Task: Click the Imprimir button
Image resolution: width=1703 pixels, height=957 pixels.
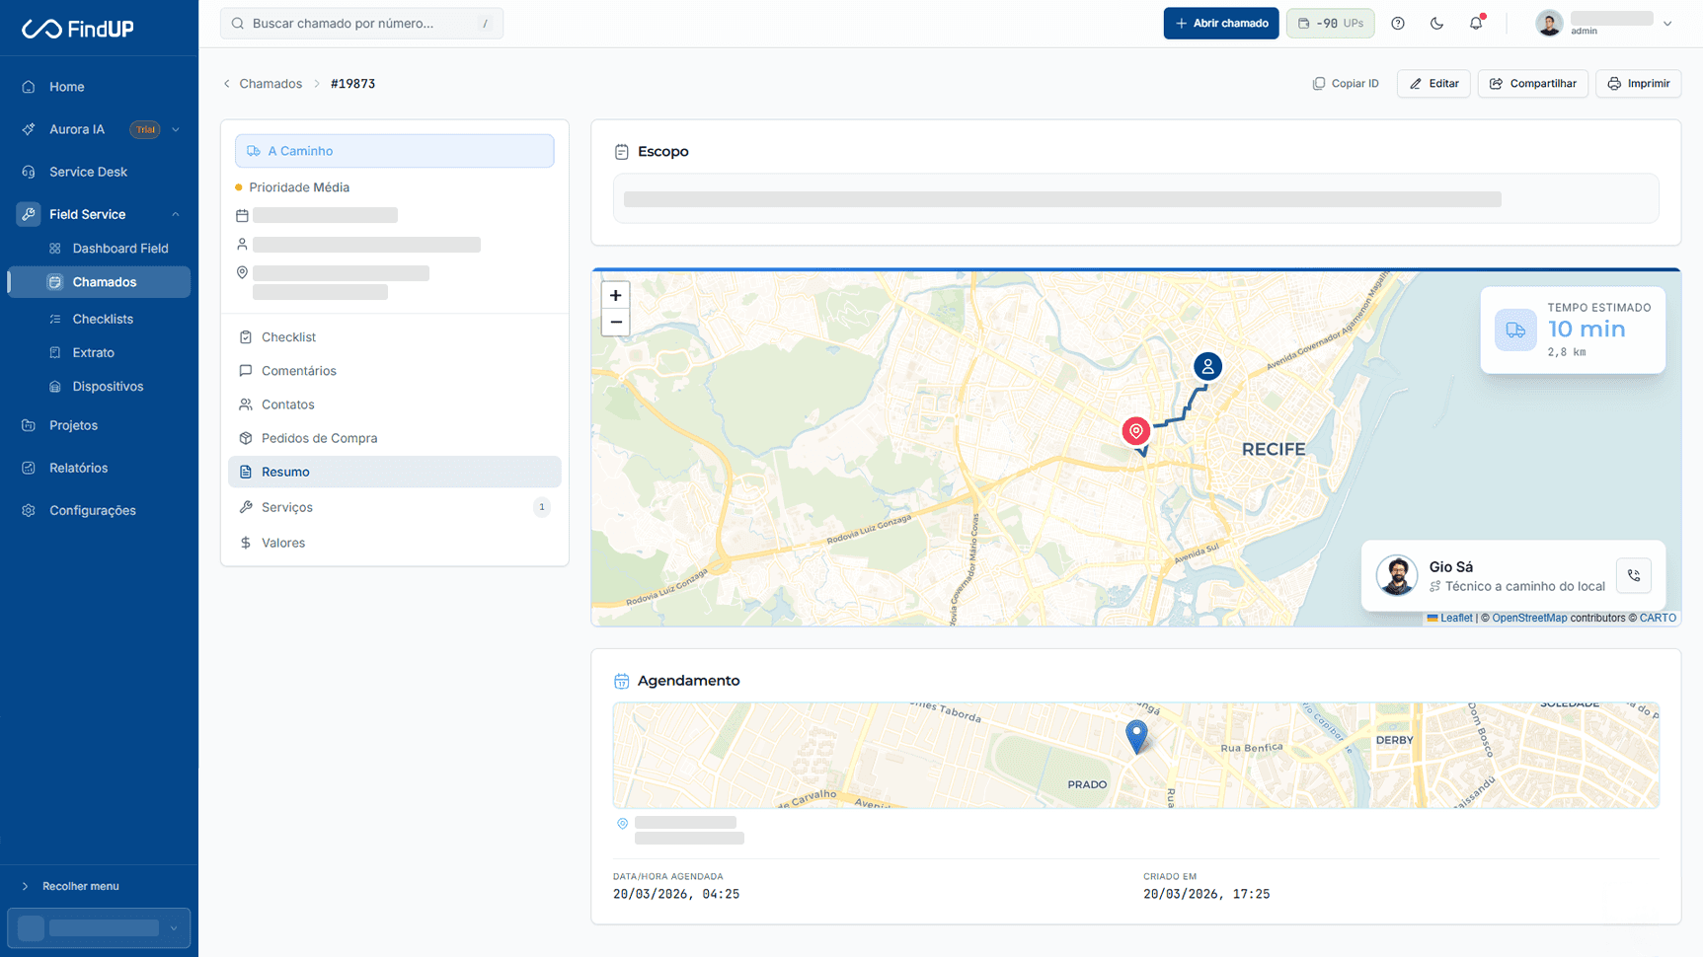Action: (x=1639, y=84)
